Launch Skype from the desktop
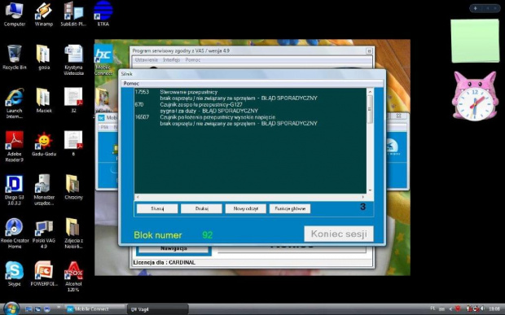Image resolution: width=505 pixels, height=315 pixels. click(14, 273)
